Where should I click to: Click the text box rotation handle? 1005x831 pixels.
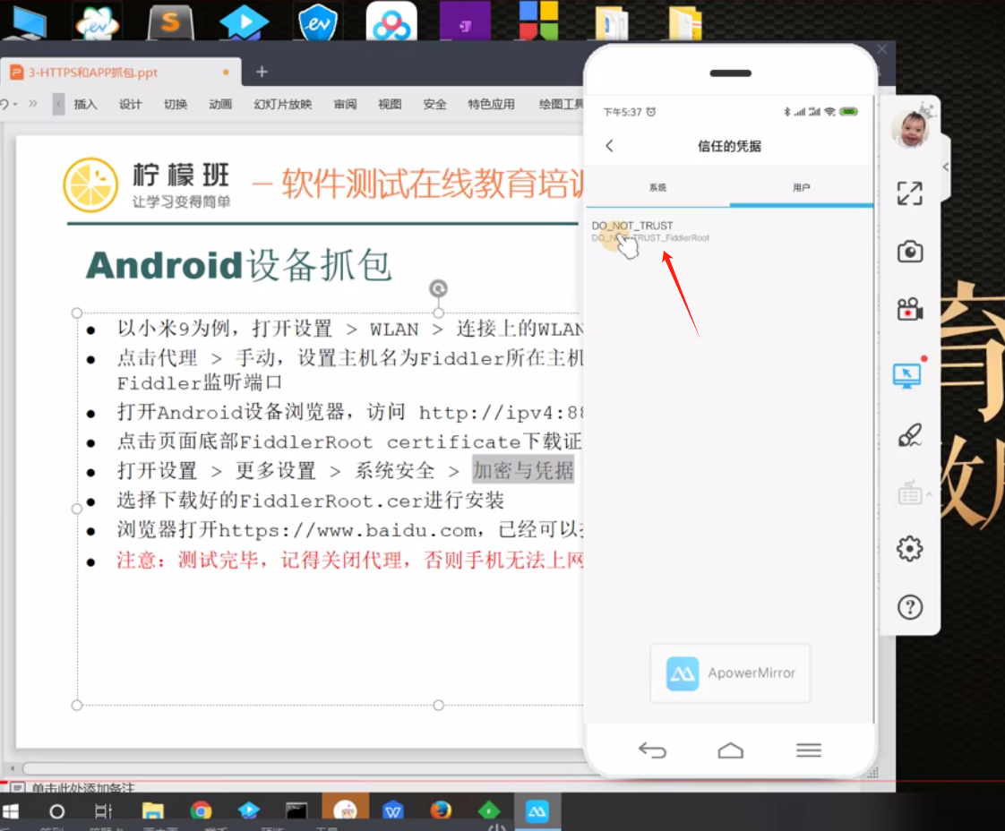[x=438, y=288]
